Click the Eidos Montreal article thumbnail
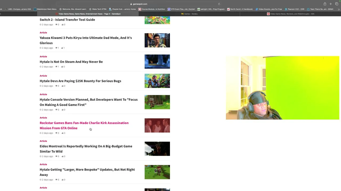The width and height of the screenshot is (341, 191). [x=157, y=149]
